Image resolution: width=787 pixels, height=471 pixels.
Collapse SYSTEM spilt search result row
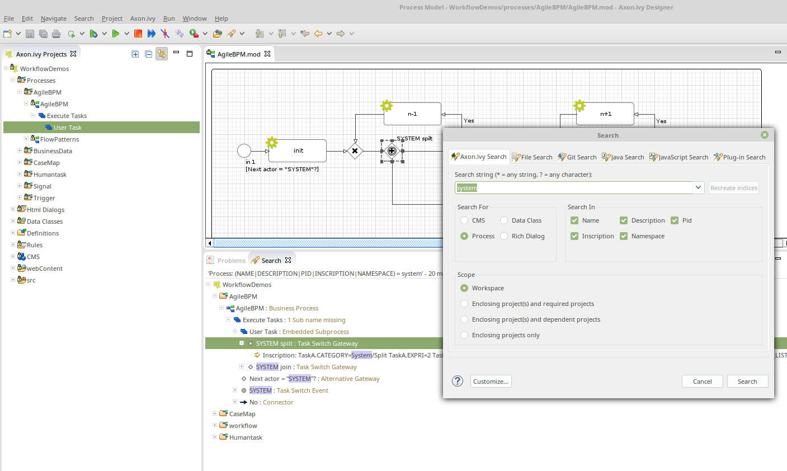click(x=242, y=343)
